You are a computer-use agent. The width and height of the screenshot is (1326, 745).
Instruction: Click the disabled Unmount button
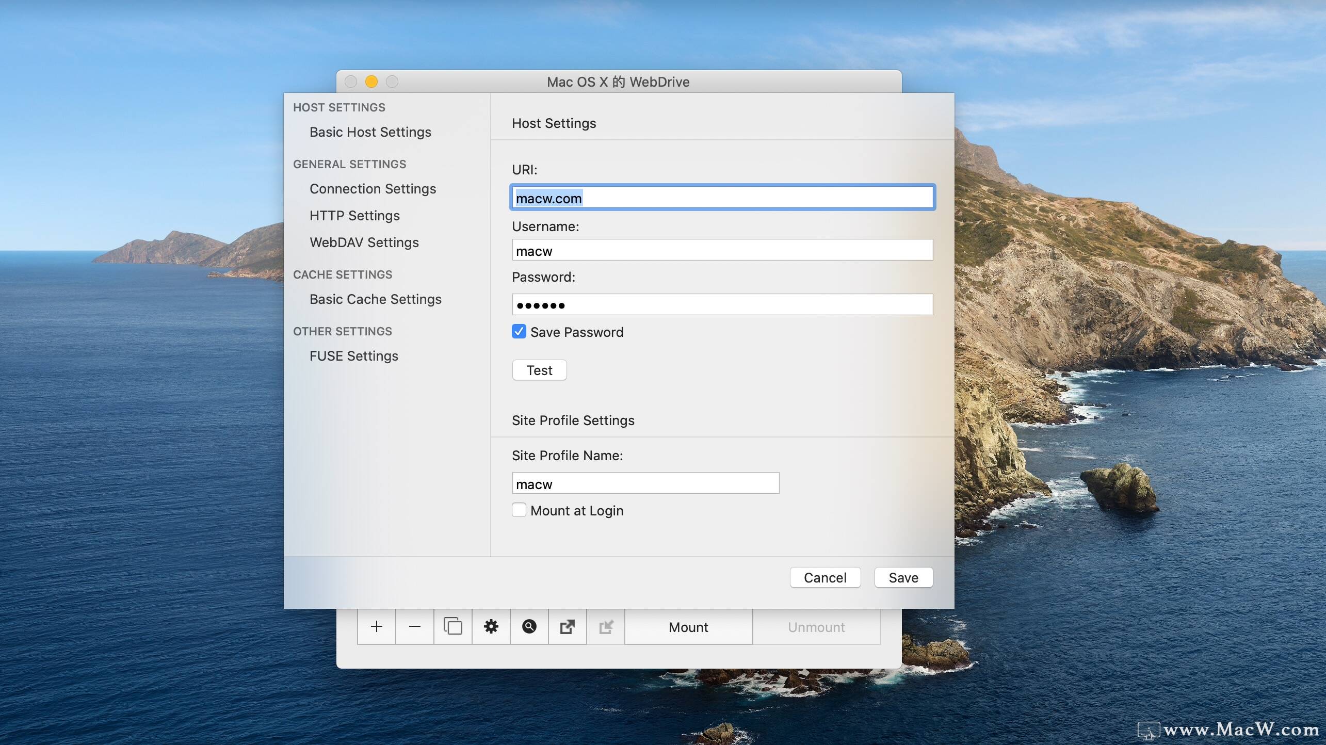[817, 627]
